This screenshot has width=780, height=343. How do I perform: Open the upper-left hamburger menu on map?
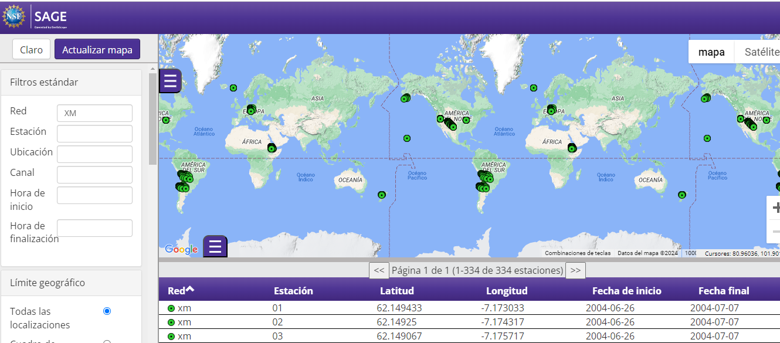point(171,81)
